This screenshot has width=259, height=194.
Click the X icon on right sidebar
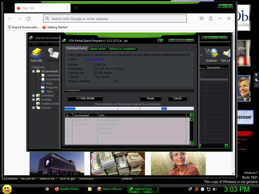[x=256, y=75]
